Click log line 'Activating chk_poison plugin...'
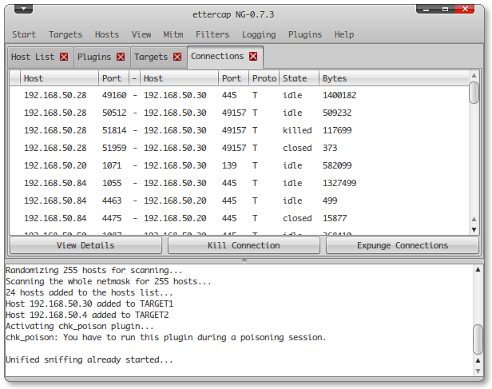The width and height of the screenshot is (492, 389). [80, 326]
